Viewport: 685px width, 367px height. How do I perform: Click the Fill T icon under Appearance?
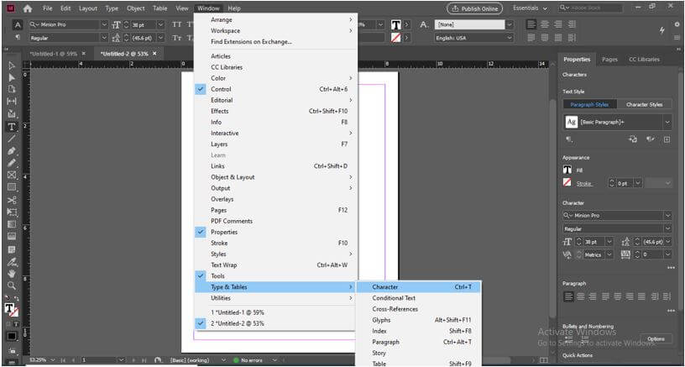(x=567, y=170)
